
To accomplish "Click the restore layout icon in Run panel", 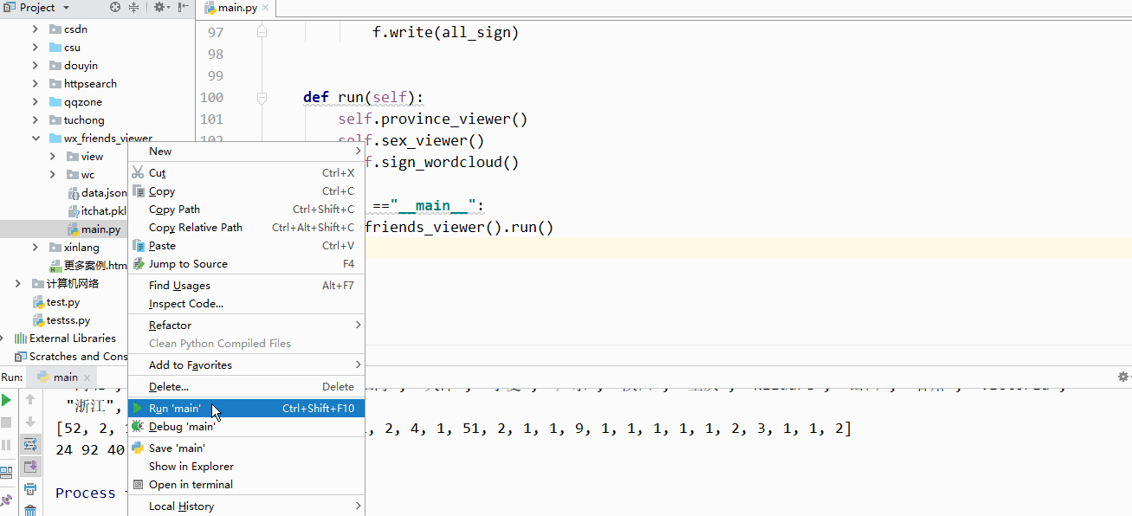I will 6,472.
